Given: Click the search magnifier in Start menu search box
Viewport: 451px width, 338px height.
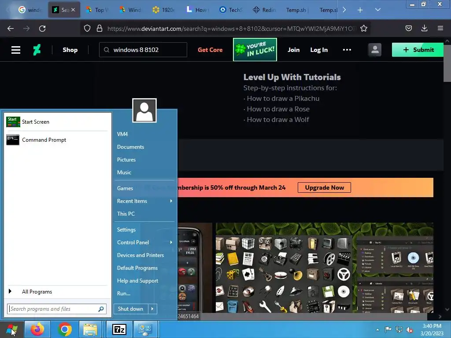Looking at the screenshot, I should (101, 309).
